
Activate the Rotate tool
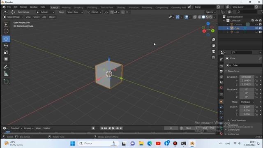coord(6,46)
